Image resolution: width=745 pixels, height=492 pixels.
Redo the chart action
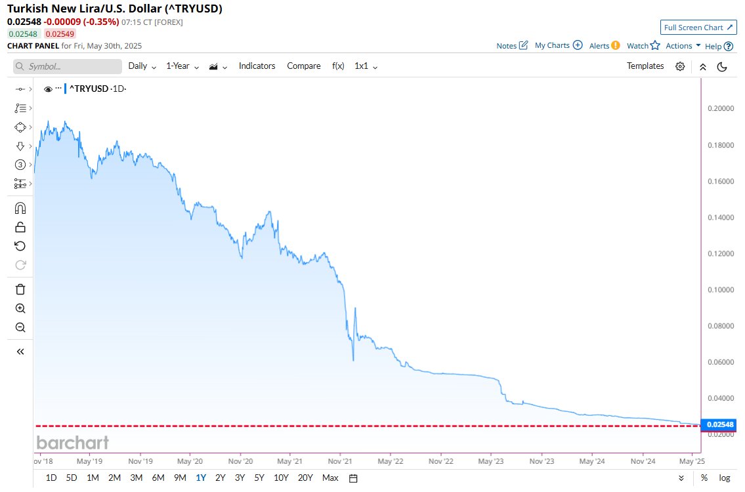(x=20, y=265)
